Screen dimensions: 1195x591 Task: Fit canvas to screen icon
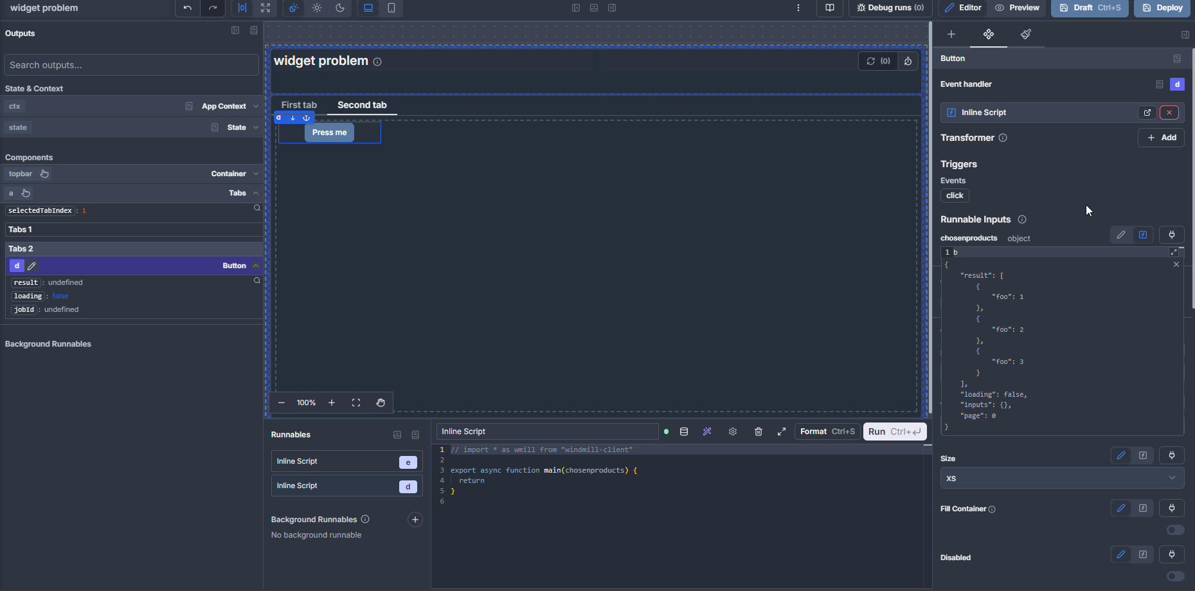tap(356, 403)
